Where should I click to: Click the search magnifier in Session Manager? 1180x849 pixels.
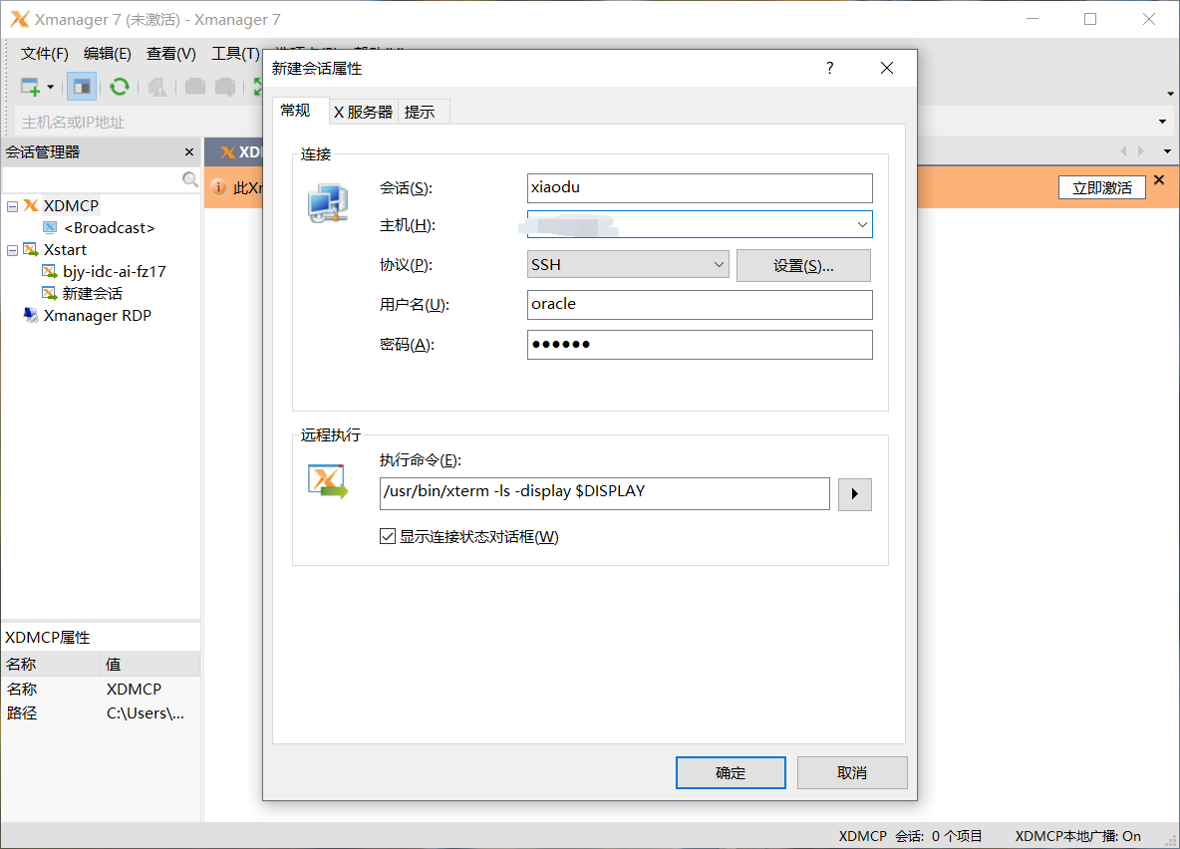coord(189,179)
